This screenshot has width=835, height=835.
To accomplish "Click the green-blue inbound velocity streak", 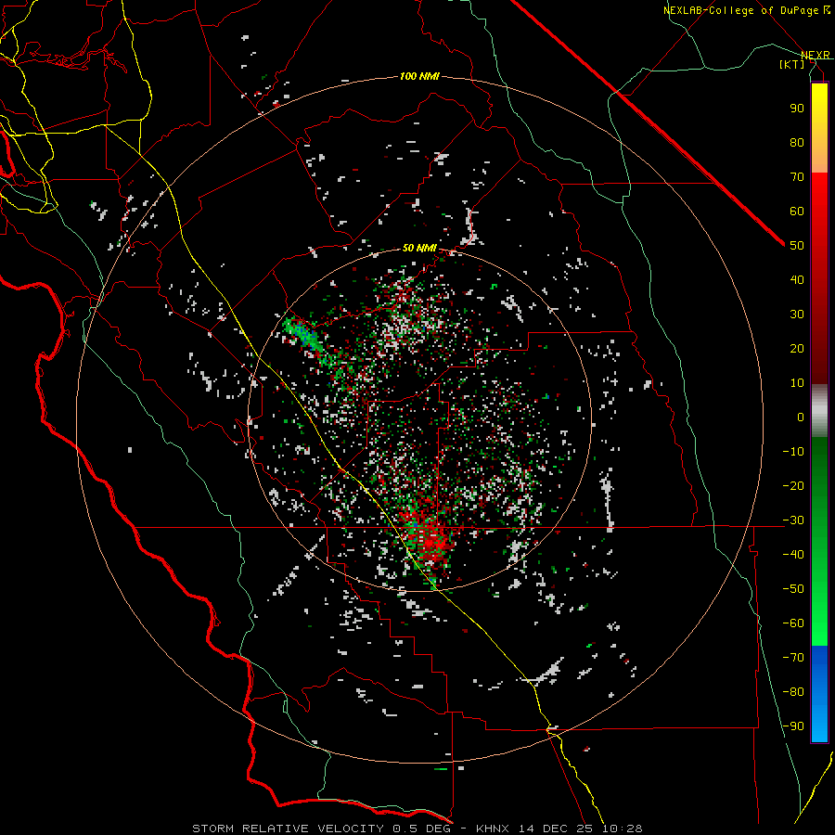I will click(305, 337).
